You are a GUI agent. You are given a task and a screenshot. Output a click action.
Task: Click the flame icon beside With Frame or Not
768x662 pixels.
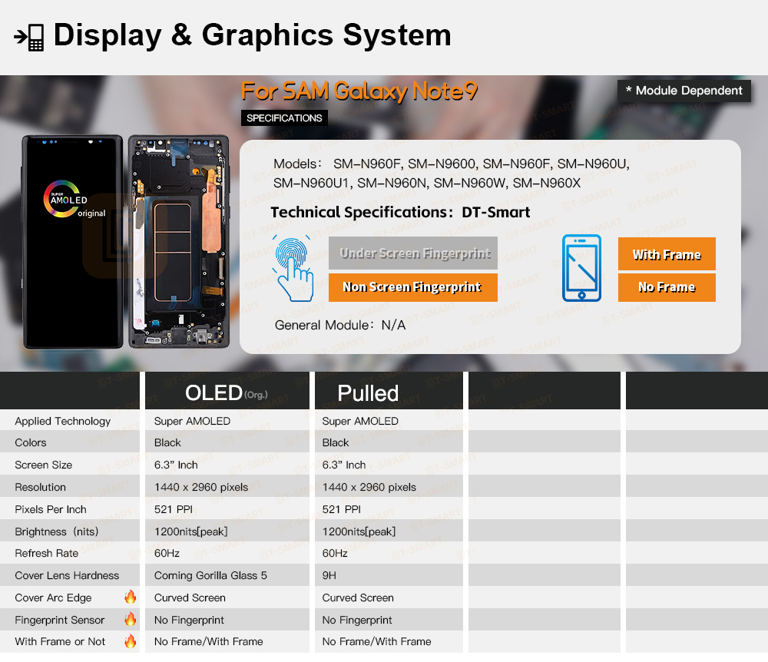(x=130, y=641)
